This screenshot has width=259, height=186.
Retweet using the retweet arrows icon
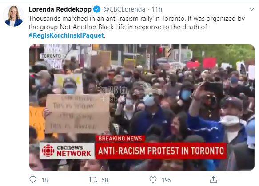point(93,180)
